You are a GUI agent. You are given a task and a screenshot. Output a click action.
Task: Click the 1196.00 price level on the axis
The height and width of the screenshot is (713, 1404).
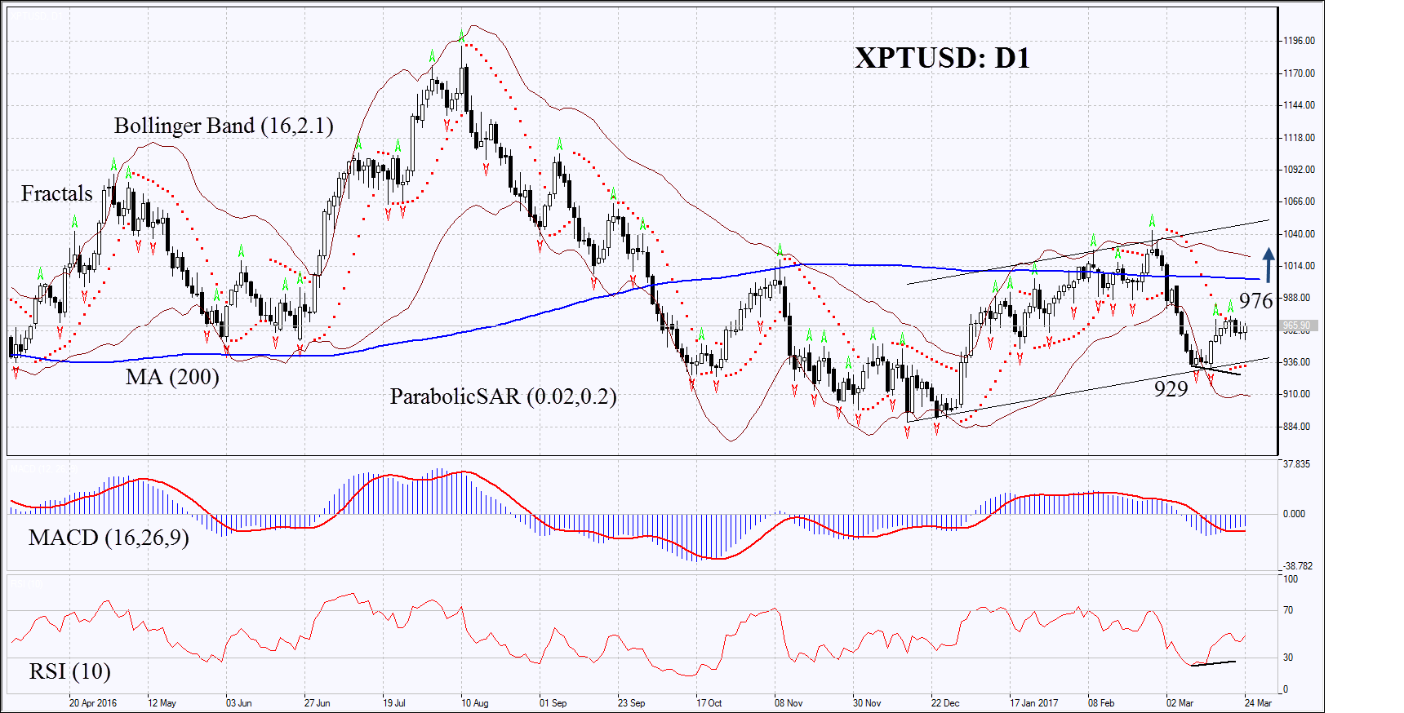1299,41
